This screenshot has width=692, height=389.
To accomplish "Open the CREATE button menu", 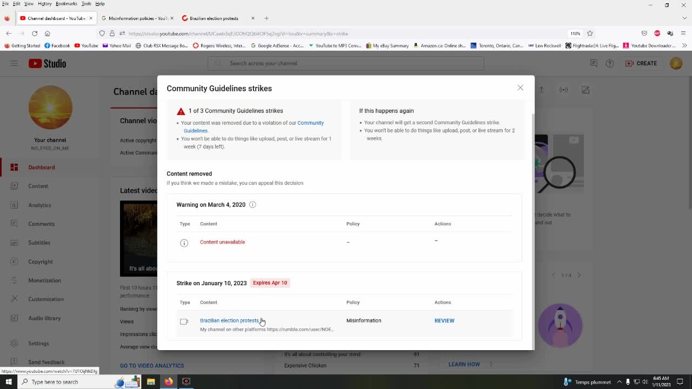I will tap(641, 63).
